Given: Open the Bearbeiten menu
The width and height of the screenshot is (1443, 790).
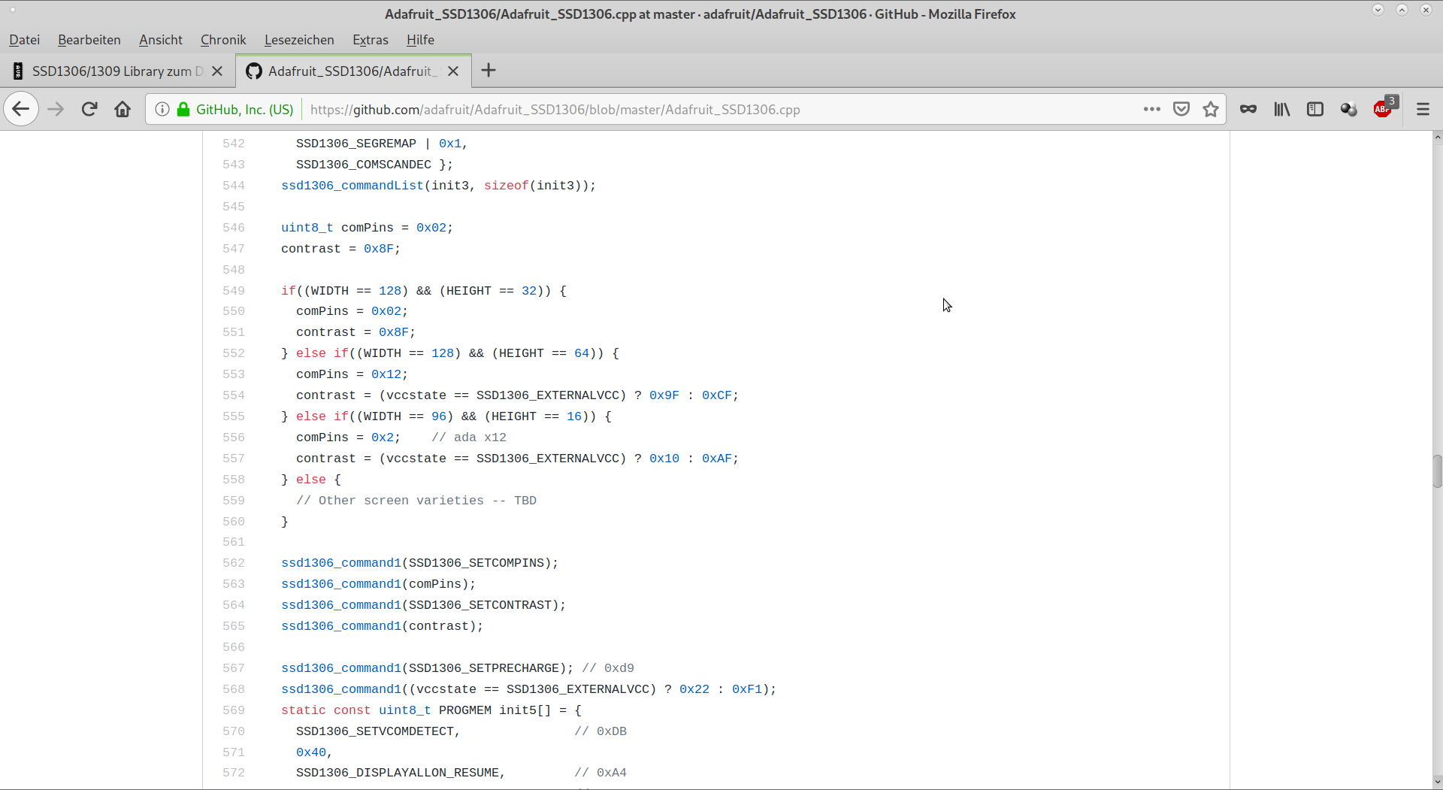Looking at the screenshot, I should pyautogui.click(x=89, y=40).
